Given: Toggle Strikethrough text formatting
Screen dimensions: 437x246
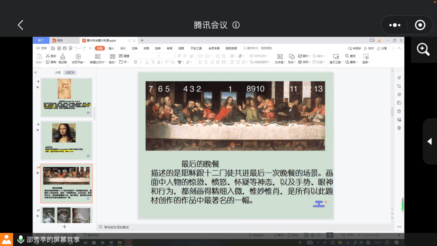Looking at the screenshot, I should click(x=153, y=62).
